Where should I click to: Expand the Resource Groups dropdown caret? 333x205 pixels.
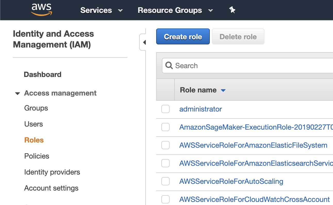click(x=211, y=11)
